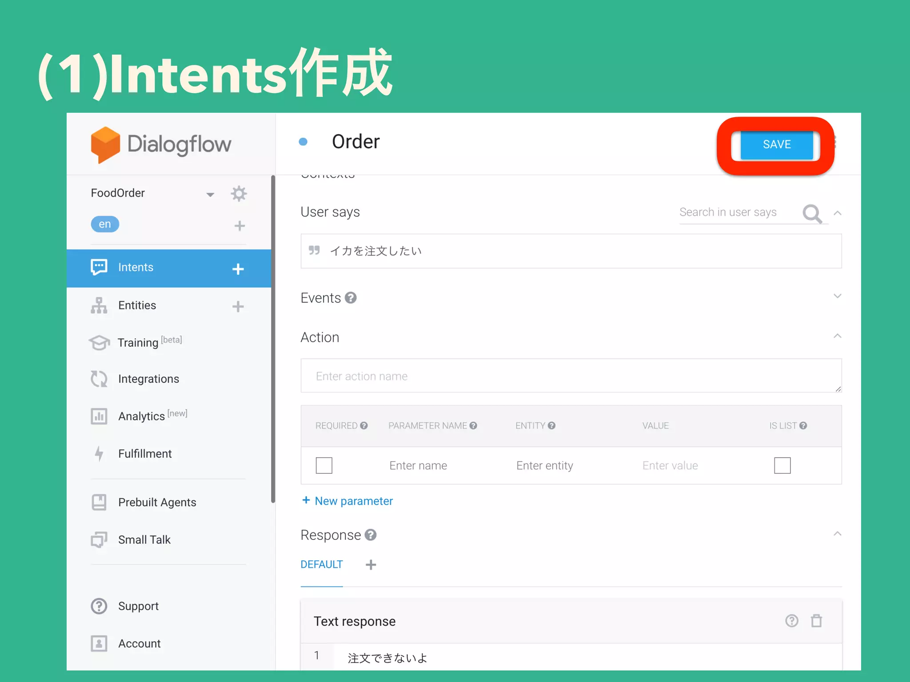This screenshot has width=910, height=682.
Task: Click the search magnifier in User says
Action: pos(812,213)
